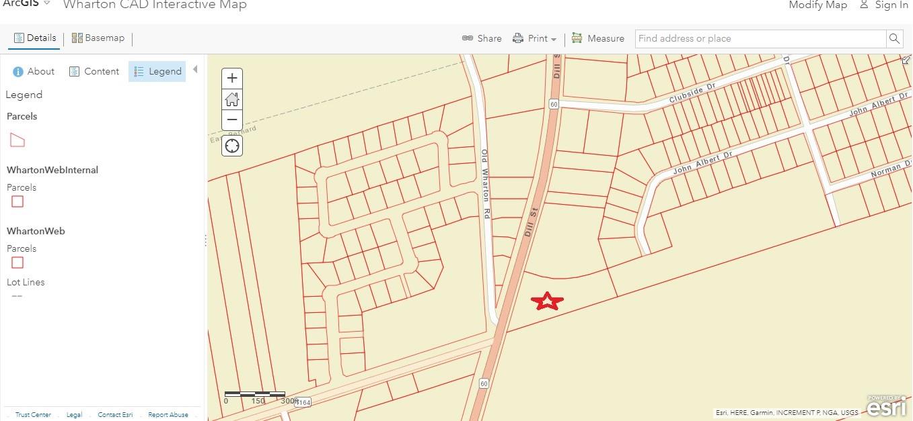This screenshot has height=421, width=913.
Task: Click the find address search field
Action: click(x=760, y=39)
